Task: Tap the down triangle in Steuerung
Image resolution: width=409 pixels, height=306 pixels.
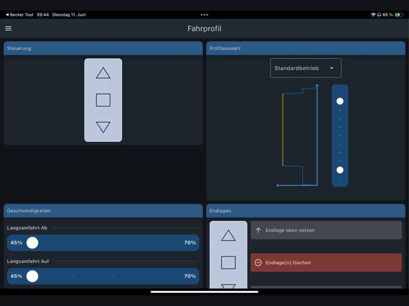Action: (103, 127)
